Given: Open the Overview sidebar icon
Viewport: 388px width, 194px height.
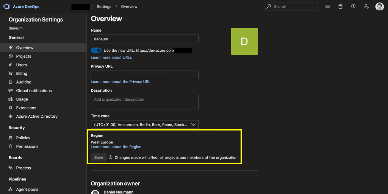Looking at the screenshot, I should 10,47.
